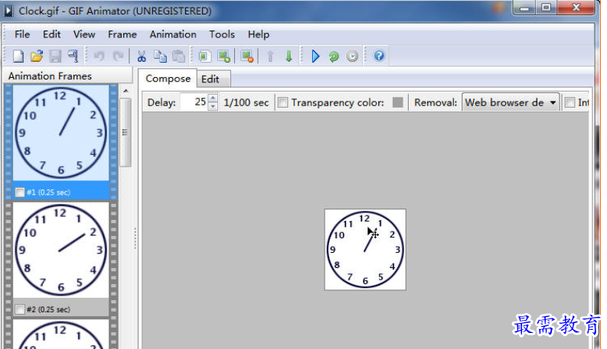Move the frame down with green arrow
Screen dimensions: 607x349
(289, 57)
